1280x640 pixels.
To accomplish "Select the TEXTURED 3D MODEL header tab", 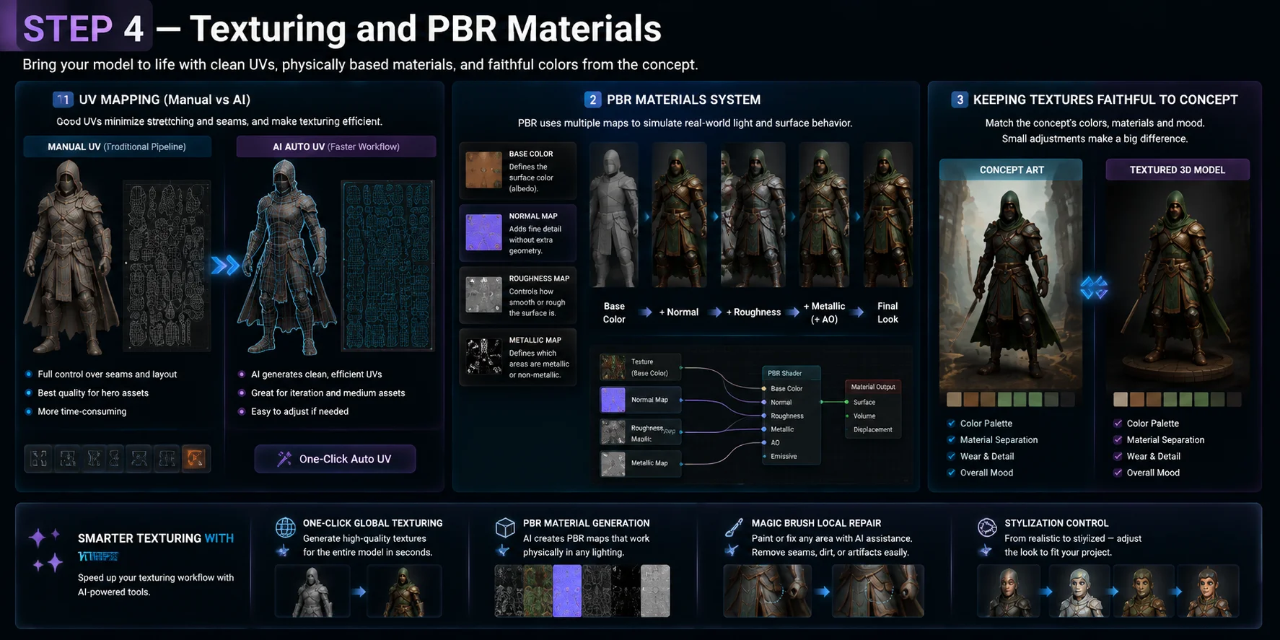I will pyautogui.click(x=1177, y=170).
